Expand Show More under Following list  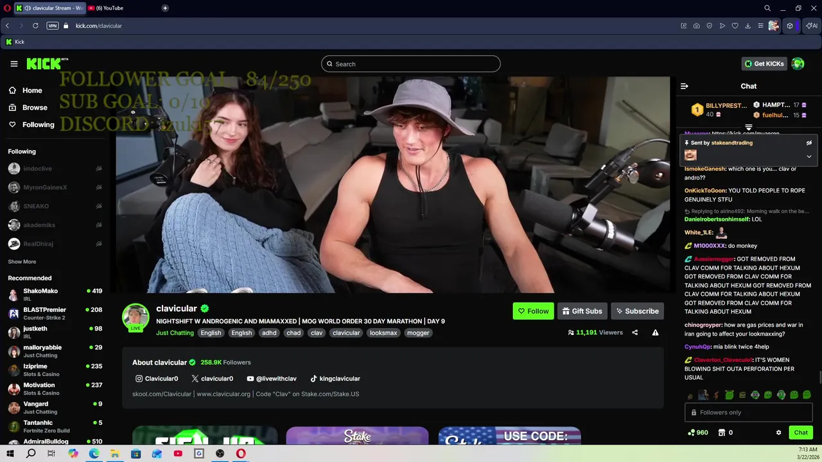22,262
